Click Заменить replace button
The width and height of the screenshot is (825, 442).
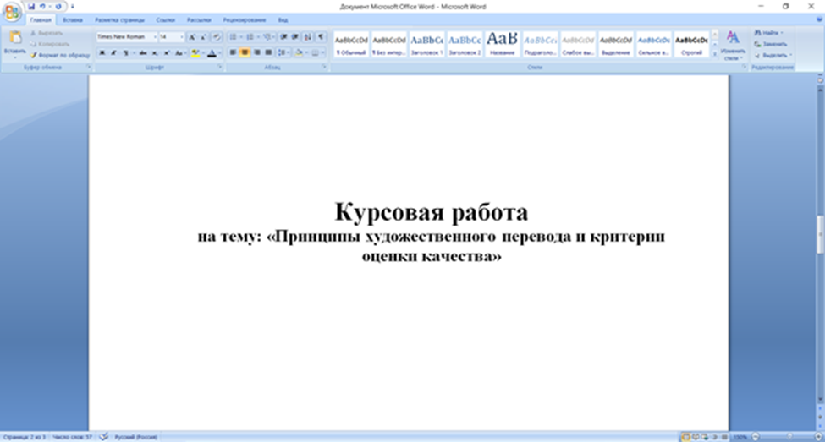coord(771,44)
